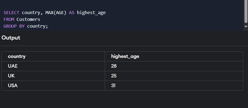Click the GROUP BY keyword
The width and height of the screenshot is (248, 108).
click(x=14, y=26)
